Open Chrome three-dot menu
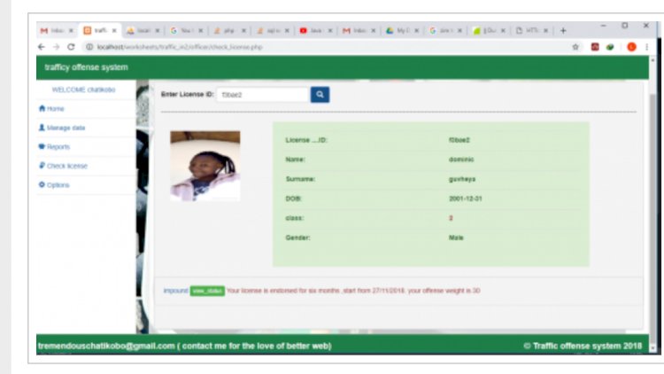664x374 pixels. [x=646, y=47]
